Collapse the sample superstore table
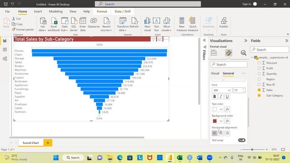This screenshot has height=163, width=290. tap(252, 58)
